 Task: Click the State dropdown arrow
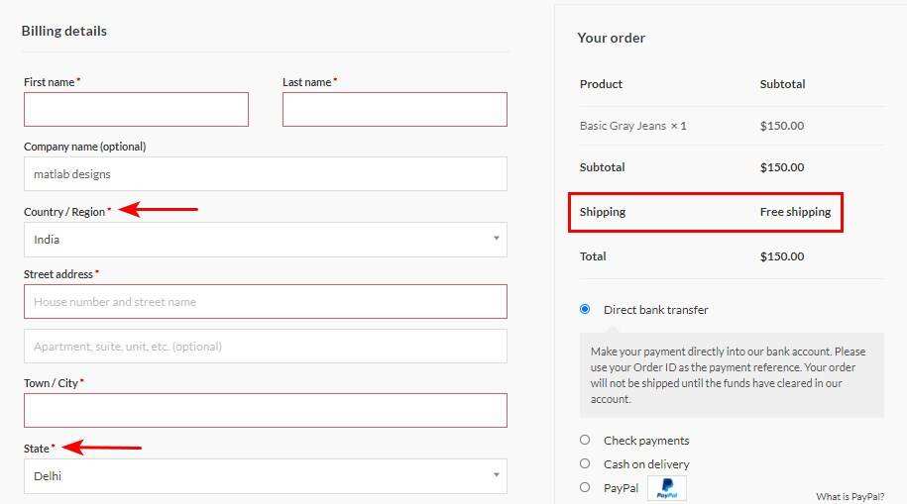pyautogui.click(x=496, y=476)
